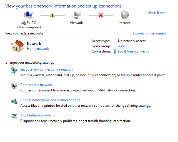Click the homegroup icon beside BK-PC
178x142 pixels.
pos(24,23)
